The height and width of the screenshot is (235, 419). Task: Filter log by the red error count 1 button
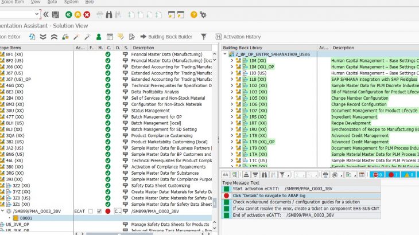(393, 175)
